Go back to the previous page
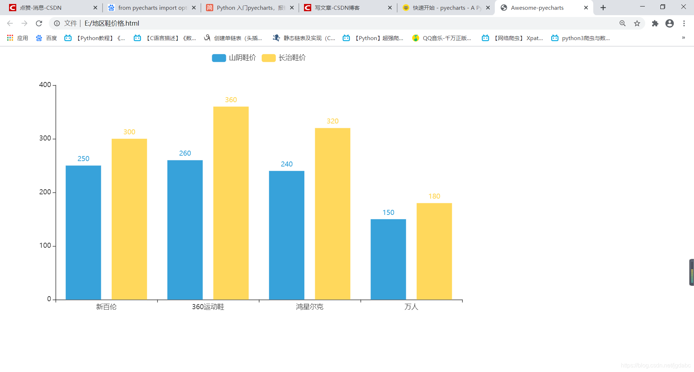The height and width of the screenshot is (372, 694). pos(10,23)
